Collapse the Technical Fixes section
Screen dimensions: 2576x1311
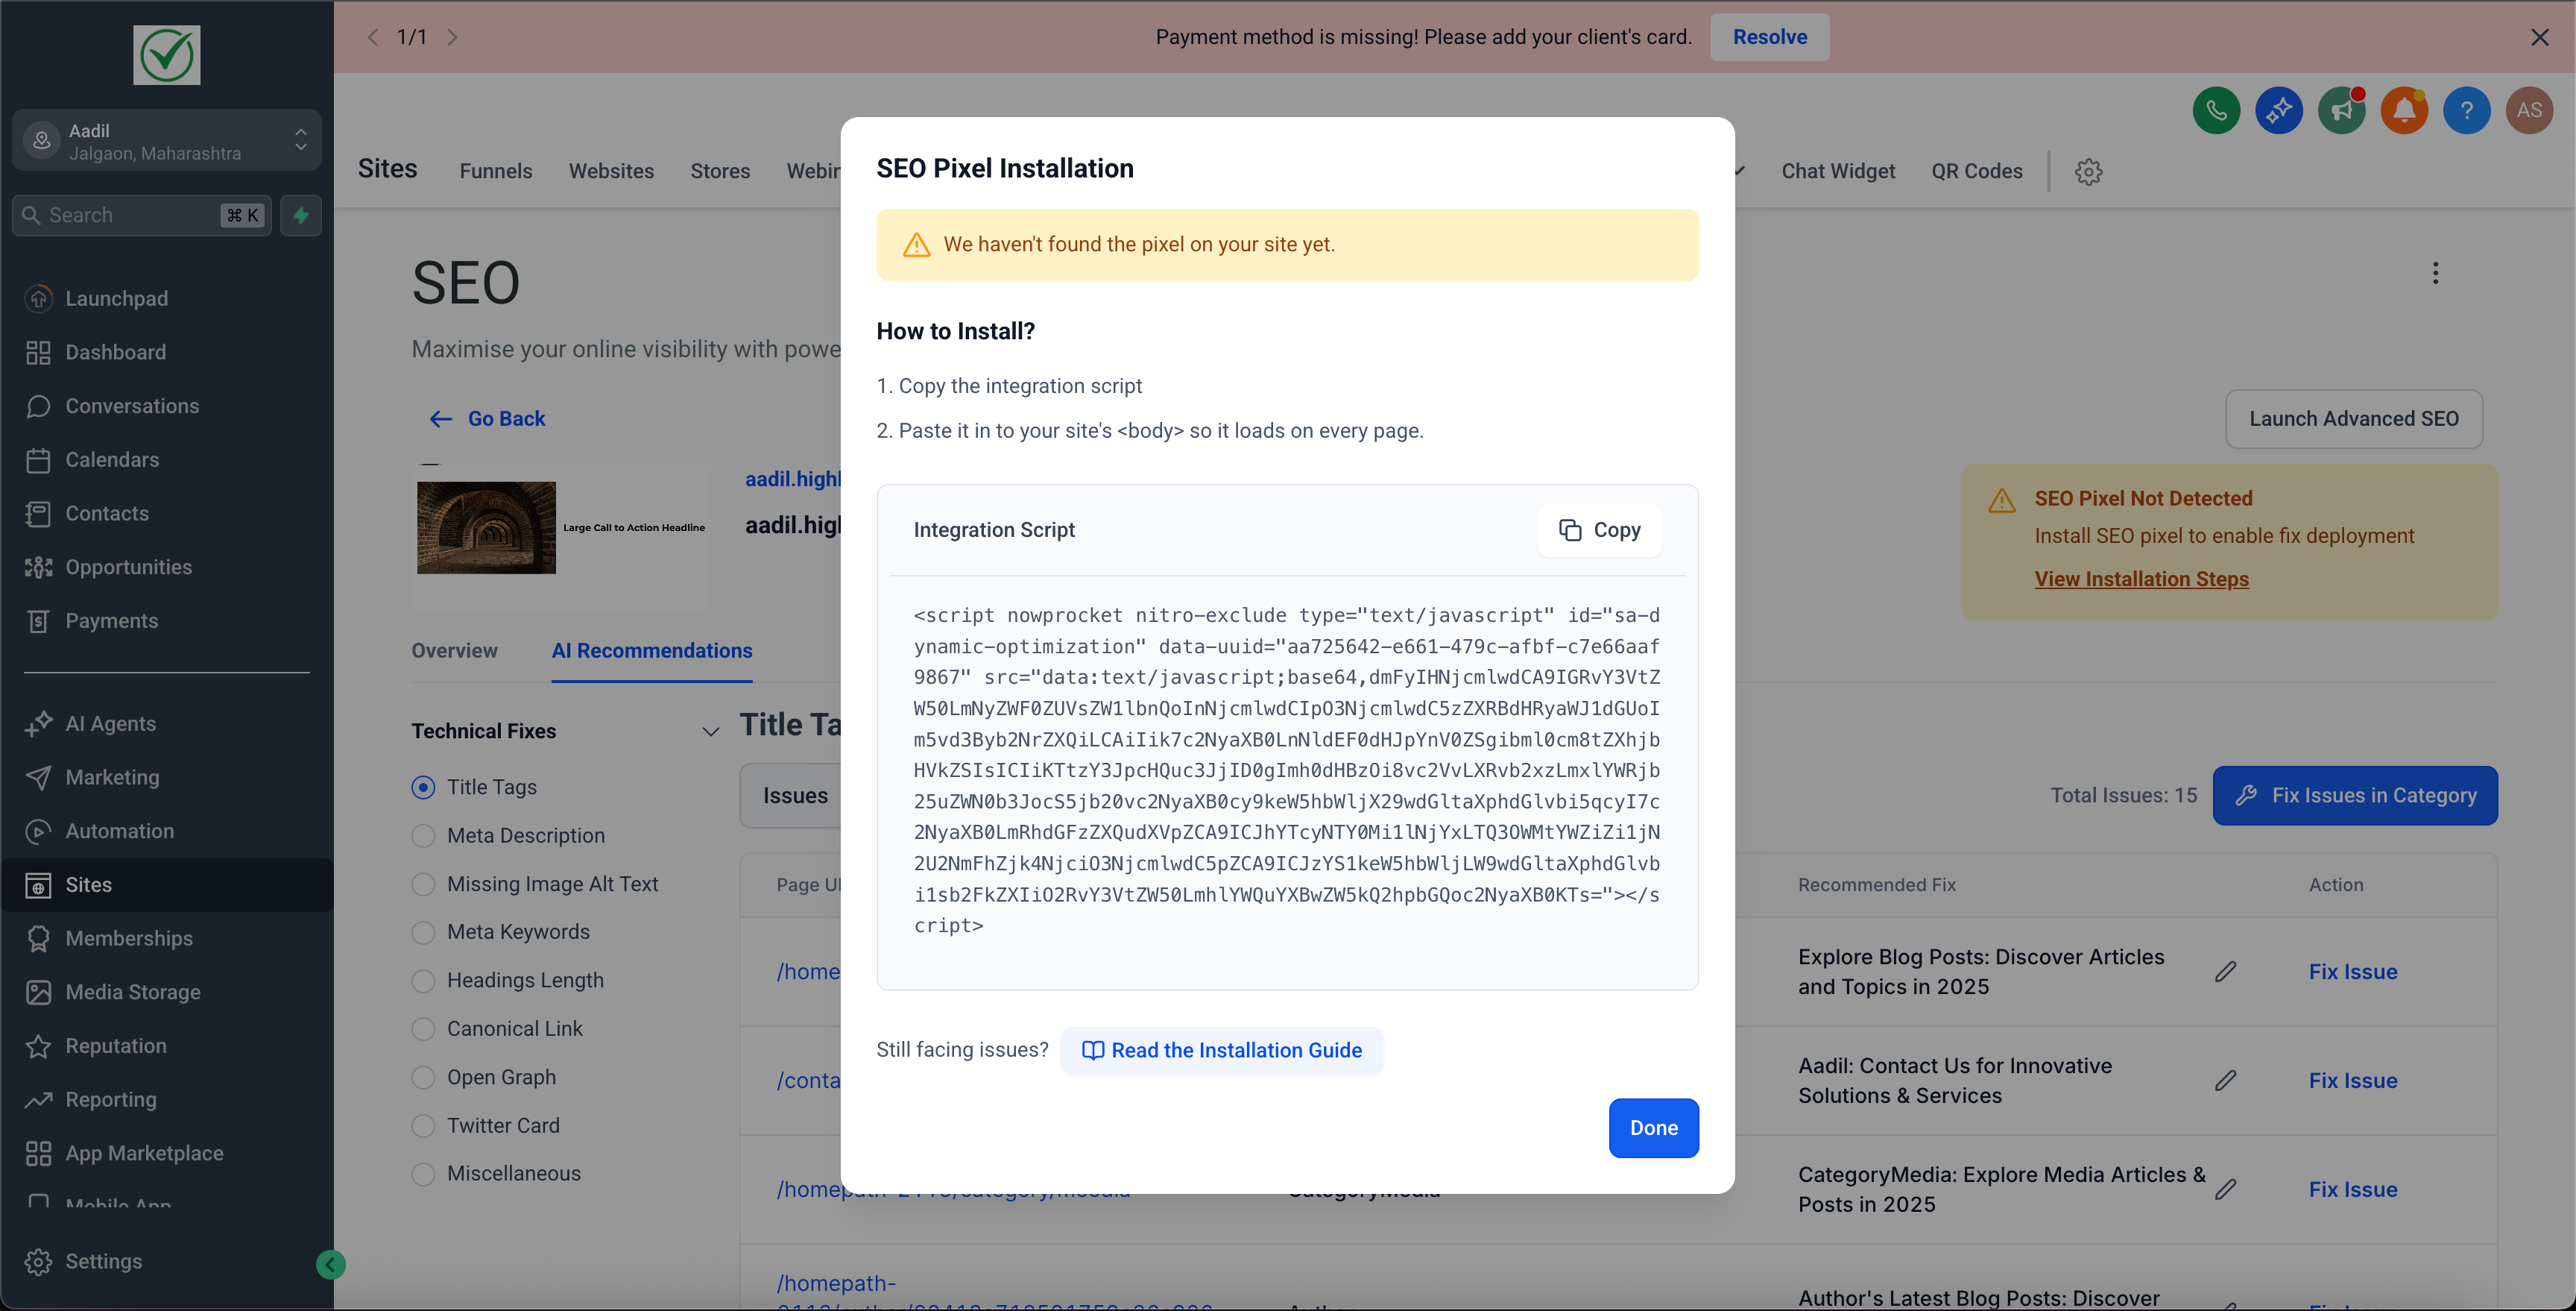tap(710, 732)
